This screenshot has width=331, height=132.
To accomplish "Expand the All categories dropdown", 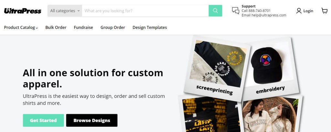I will (65, 11).
